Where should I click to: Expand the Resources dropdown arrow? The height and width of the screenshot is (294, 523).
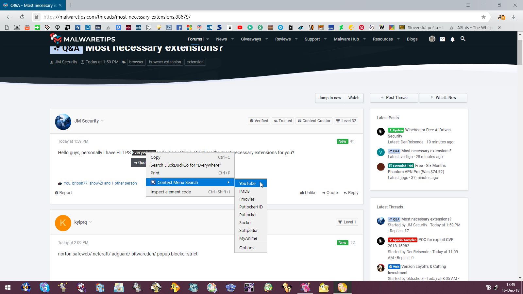coord(398,39)
